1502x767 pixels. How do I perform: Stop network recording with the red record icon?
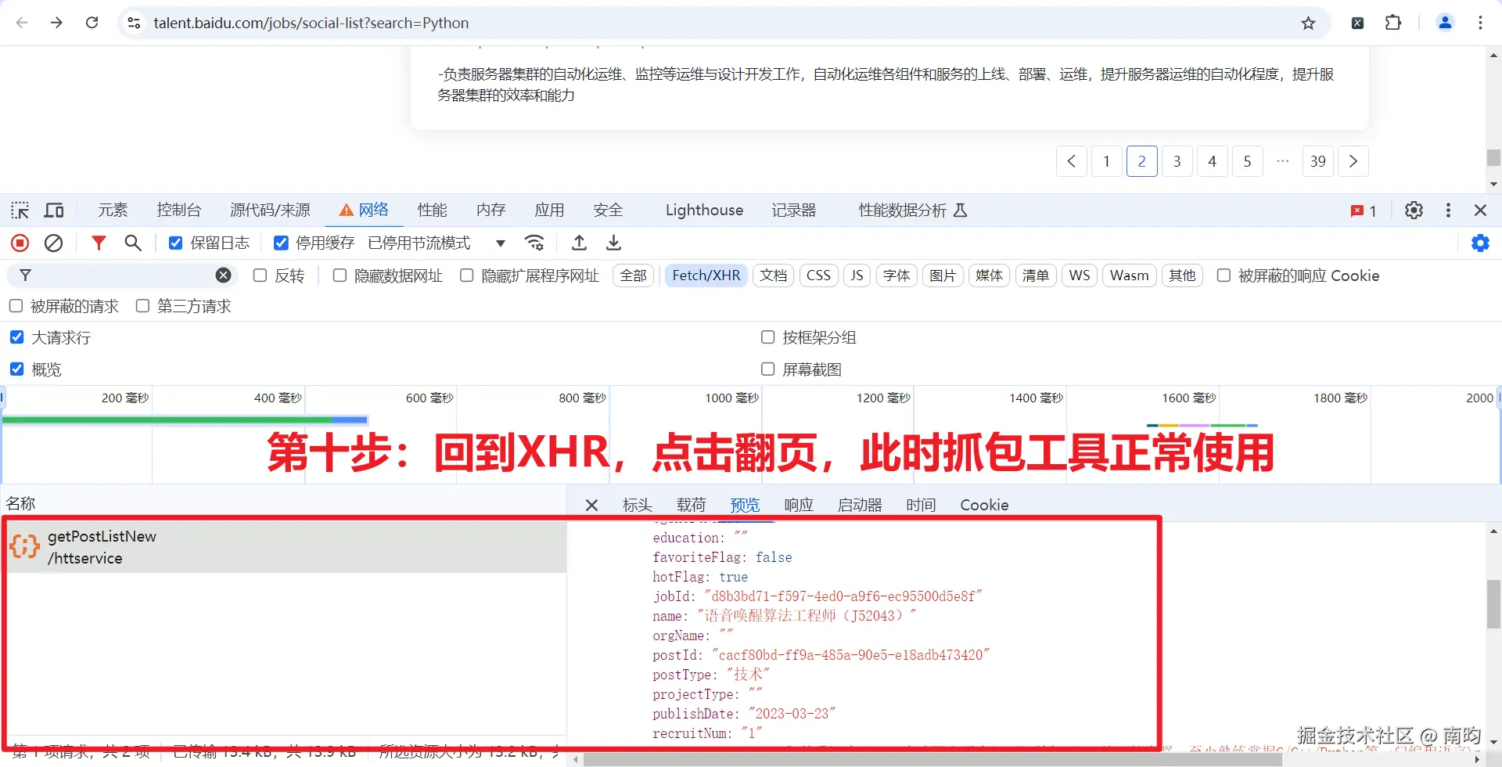20,243
